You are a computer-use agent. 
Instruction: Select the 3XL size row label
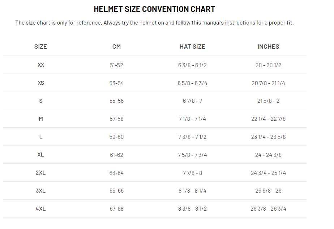tap(41, 191)
